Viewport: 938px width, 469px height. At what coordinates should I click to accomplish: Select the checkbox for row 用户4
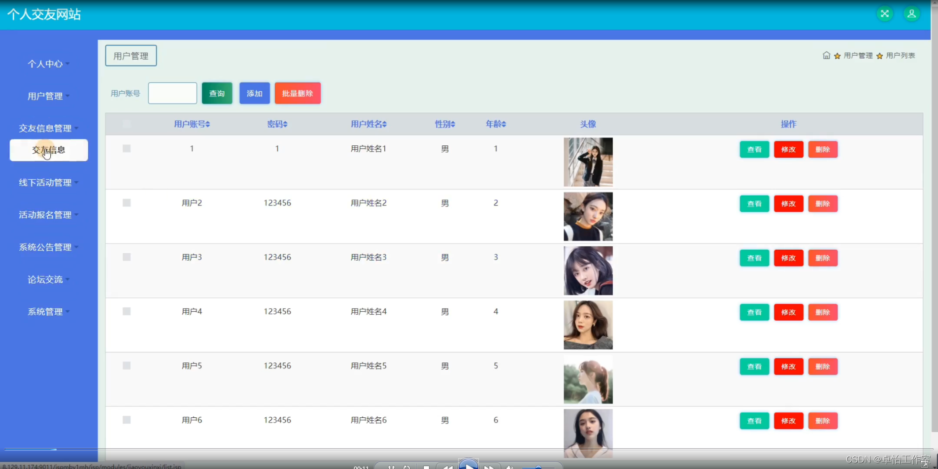[x=127, y=311]
